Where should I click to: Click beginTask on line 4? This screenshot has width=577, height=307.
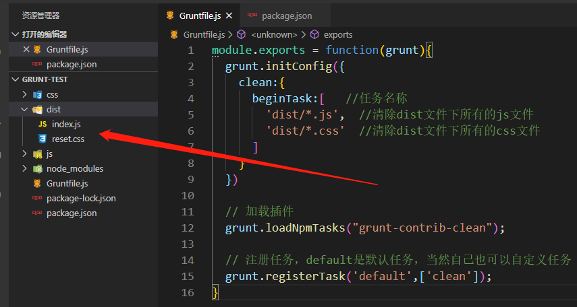tap(282, 98)
